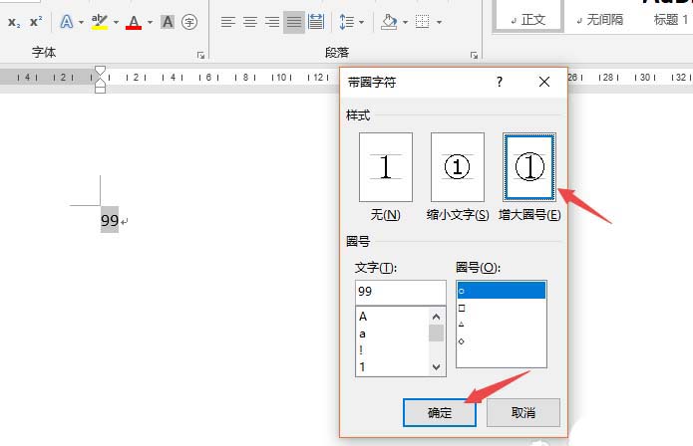The image size is (693, 446).
Task: Apply distributed alignment
Action: click(x=316, y=22)
